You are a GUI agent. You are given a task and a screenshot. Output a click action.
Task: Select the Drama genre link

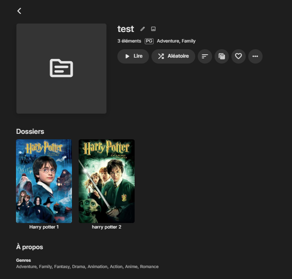click(78, 266)
